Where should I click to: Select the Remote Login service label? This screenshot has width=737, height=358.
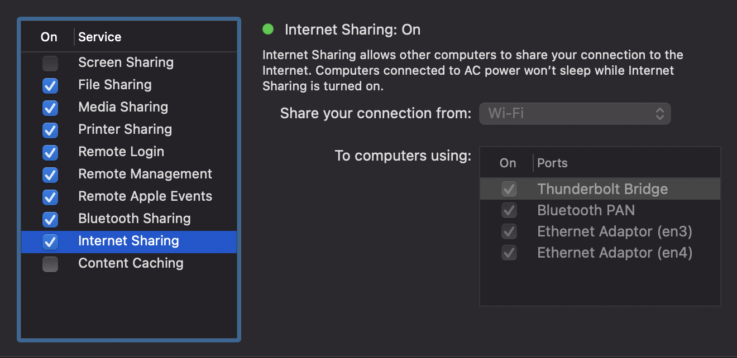(121, 152)
